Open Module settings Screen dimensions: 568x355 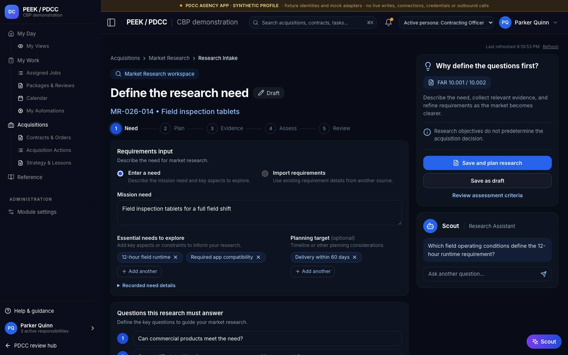(x=32, y=212)
